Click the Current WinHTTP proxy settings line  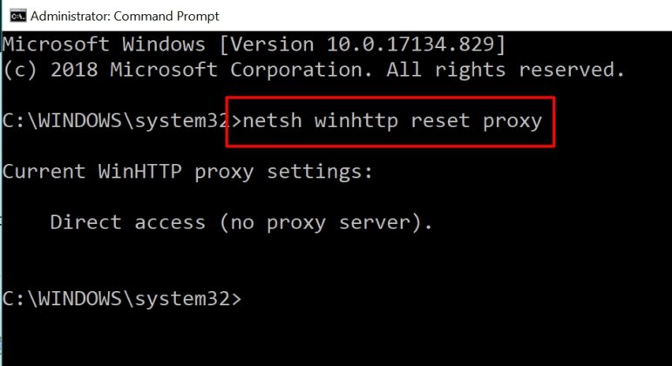point(187,172)
